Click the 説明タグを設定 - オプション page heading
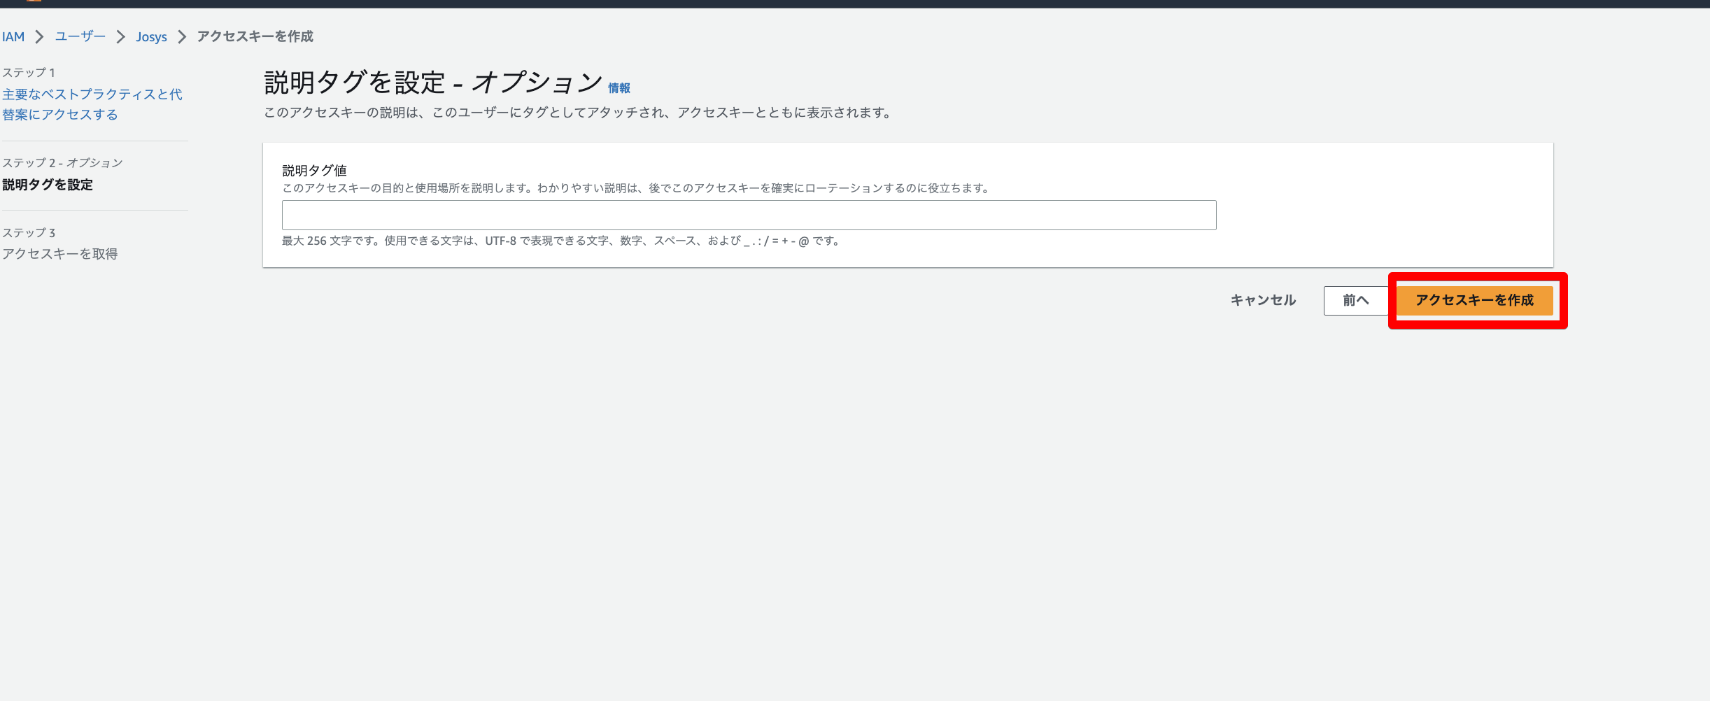This screenshot has width=1710, height=701. click(432, 83)
